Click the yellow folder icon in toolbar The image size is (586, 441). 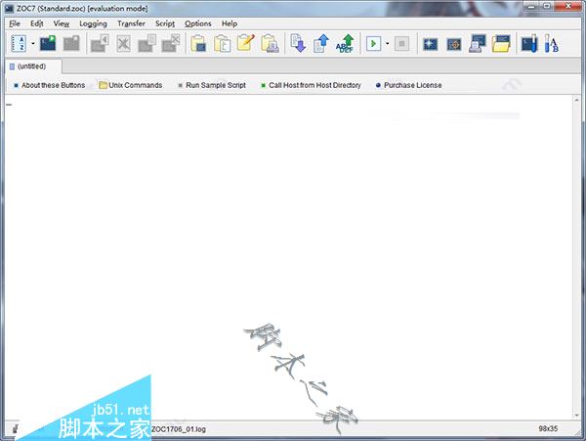501,44
